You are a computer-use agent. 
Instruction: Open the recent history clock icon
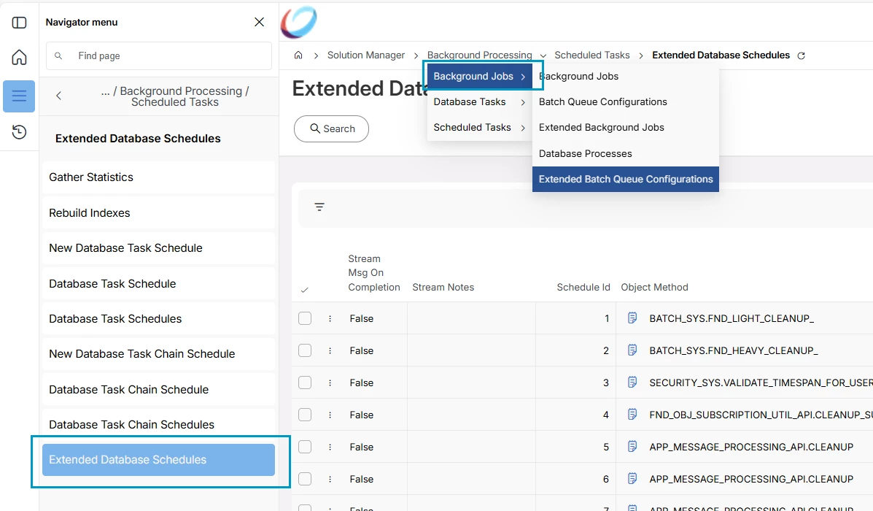(x=19, y=132)
